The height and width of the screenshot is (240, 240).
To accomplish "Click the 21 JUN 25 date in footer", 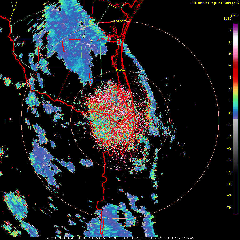I will 170,238.
